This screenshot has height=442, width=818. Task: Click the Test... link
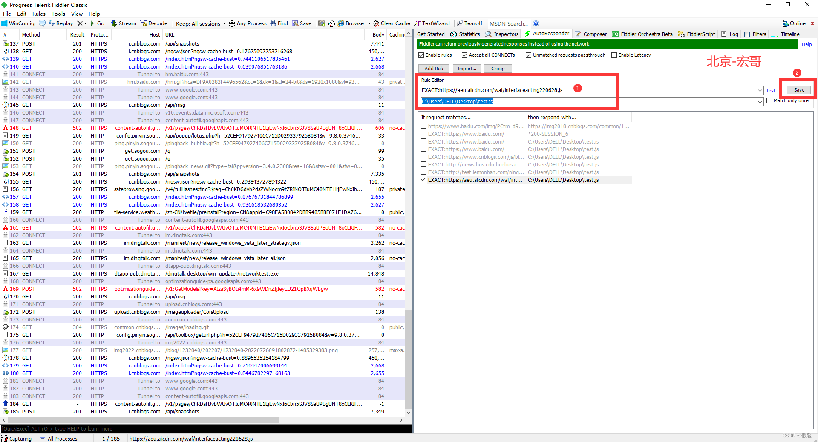coord(772,91)
